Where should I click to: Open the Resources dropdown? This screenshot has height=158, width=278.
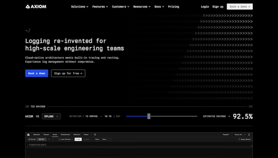(x=142, y=7)
